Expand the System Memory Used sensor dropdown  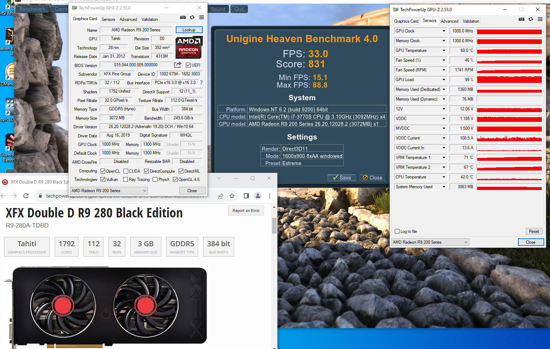coord(444,187)
